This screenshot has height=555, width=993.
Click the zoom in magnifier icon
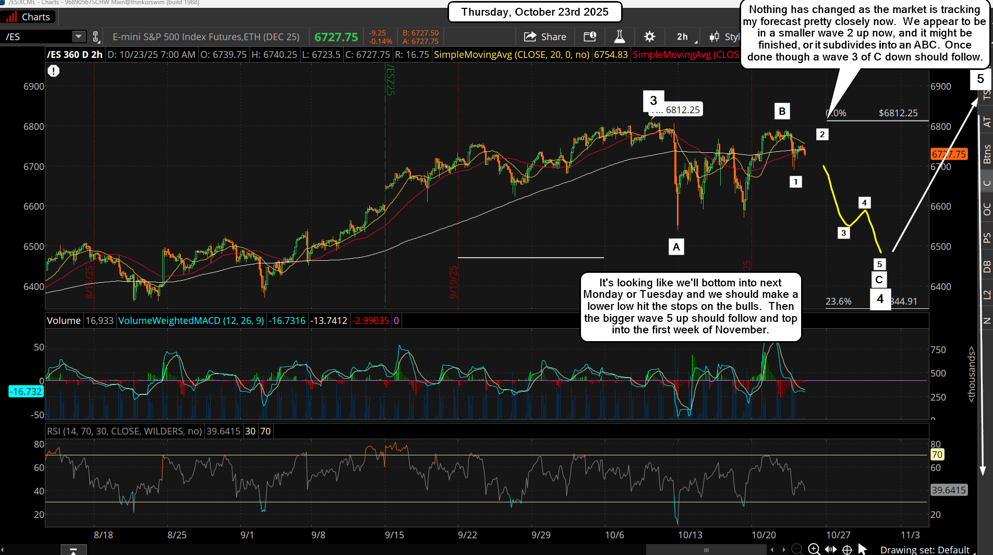[814, 549]
